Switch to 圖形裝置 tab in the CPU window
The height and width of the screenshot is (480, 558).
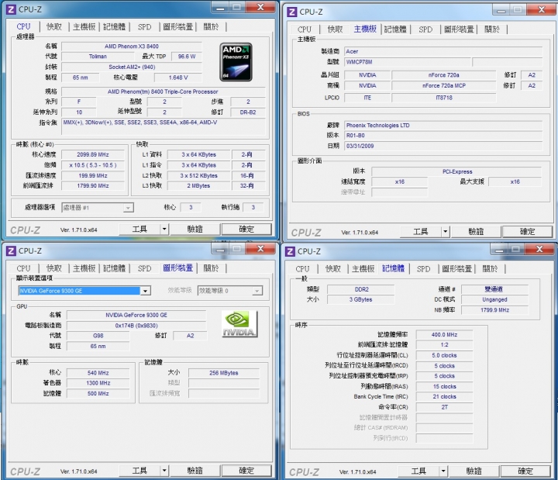point(178,26)
